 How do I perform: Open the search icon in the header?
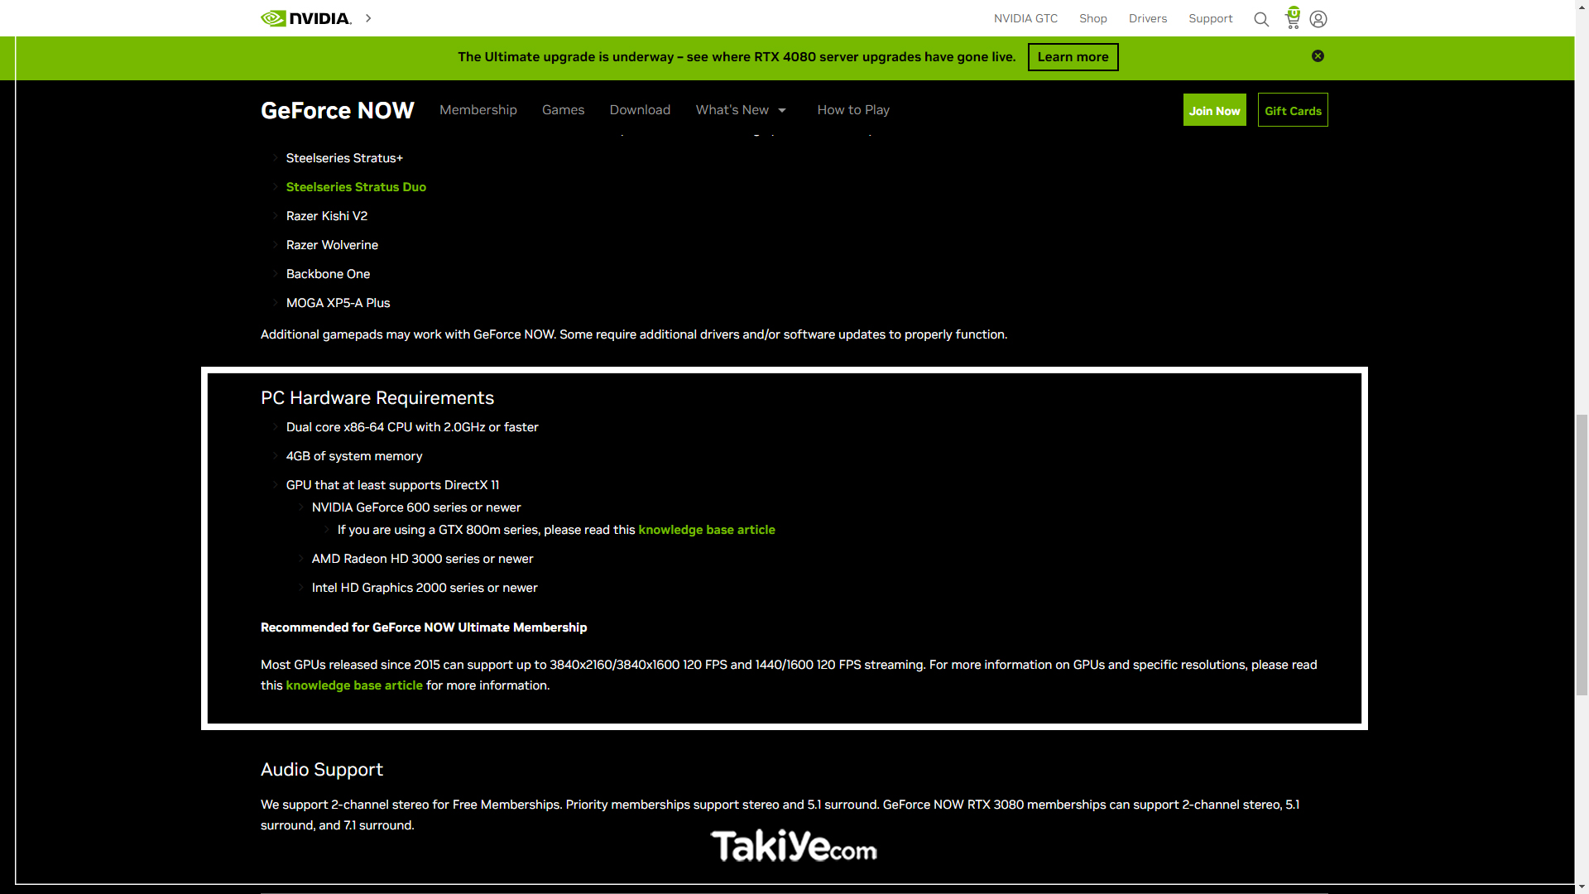tap(1260, 18)
